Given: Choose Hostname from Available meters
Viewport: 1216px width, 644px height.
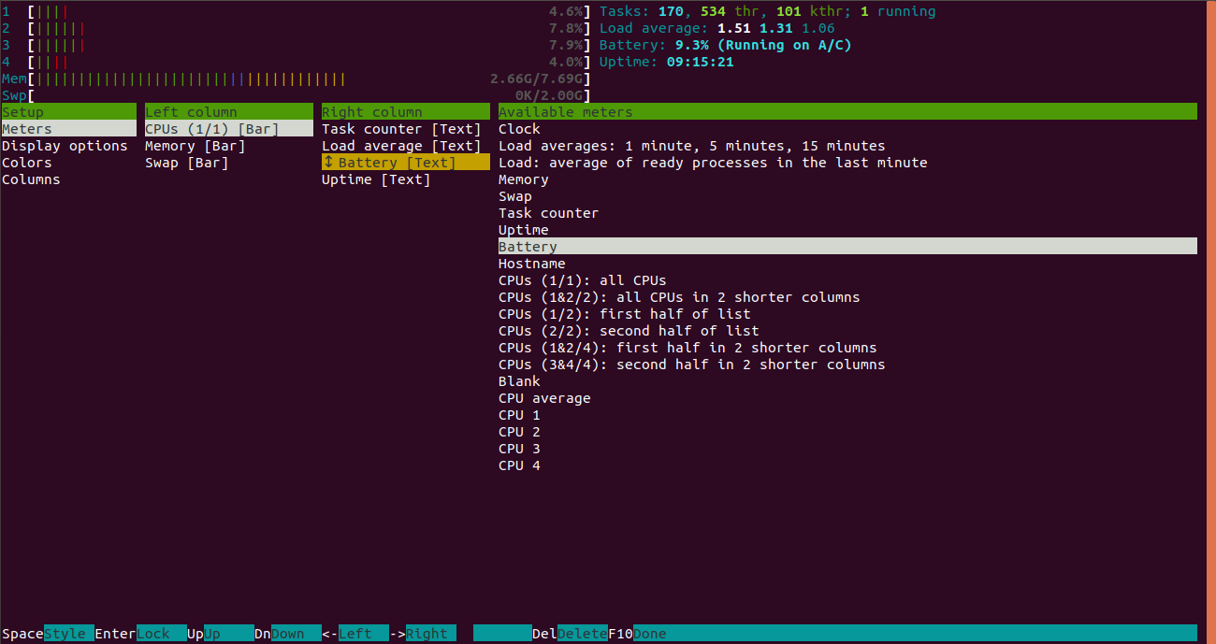Looking at the screenshot, I should [531, 263].
